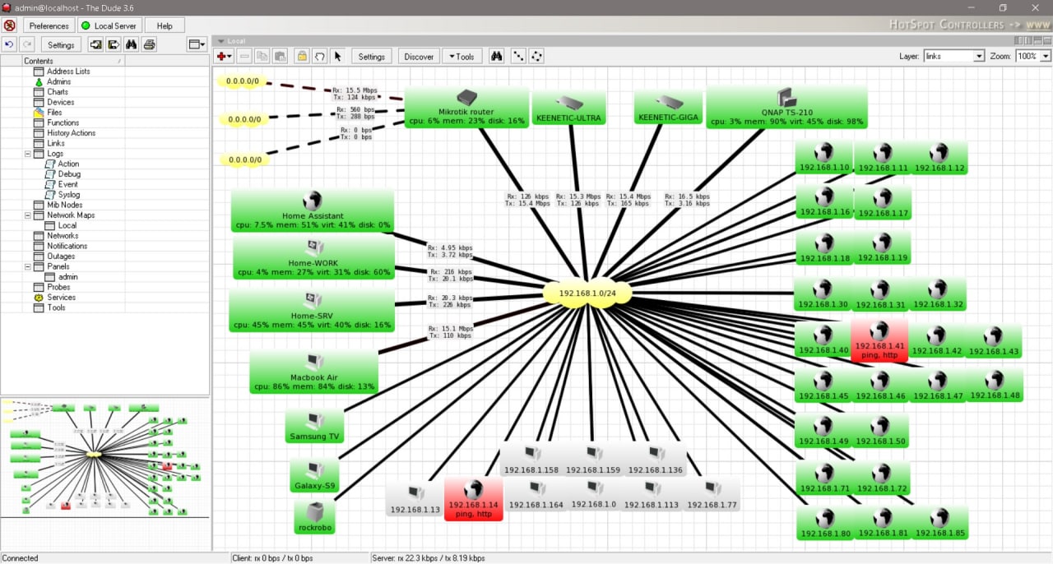Open Outages in the contents tree
The height and width of the screenshot is (564, 1053).
61,257
